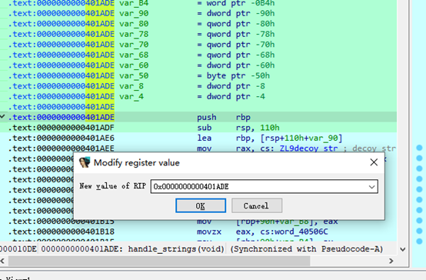Click handle_strings(void) in the status line
Screen dimensions: 426x280
tap(176, 248)
